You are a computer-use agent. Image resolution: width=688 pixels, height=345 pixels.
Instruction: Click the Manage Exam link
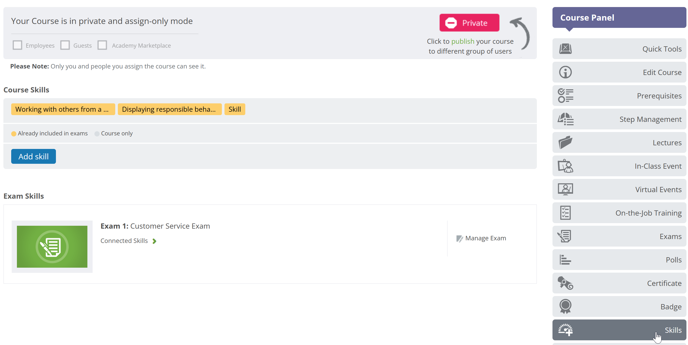481,238
